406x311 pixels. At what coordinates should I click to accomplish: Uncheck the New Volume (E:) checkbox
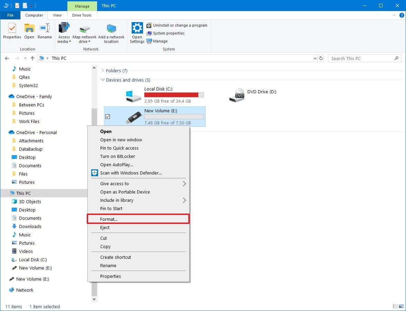click(x=107, y=117)
